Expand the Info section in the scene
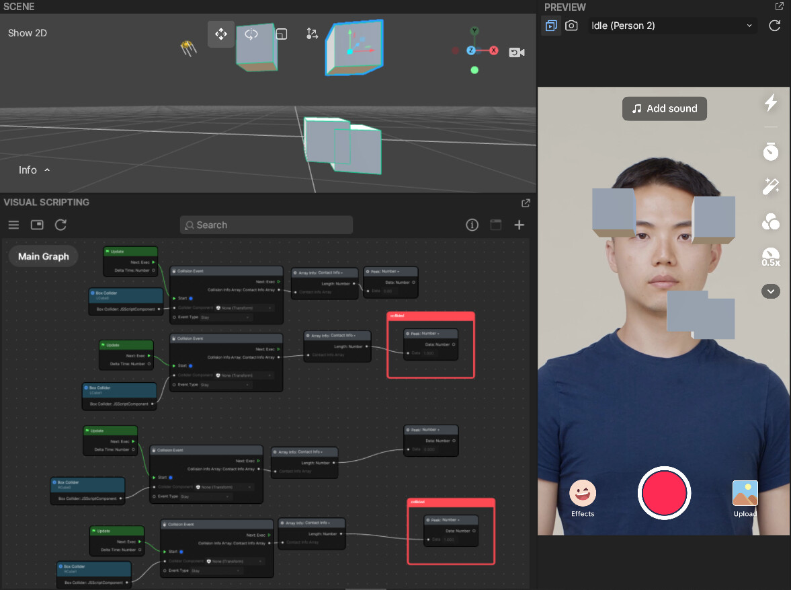Image resolution: width=791 pixels, height=590 pixels. click(34, 170)
